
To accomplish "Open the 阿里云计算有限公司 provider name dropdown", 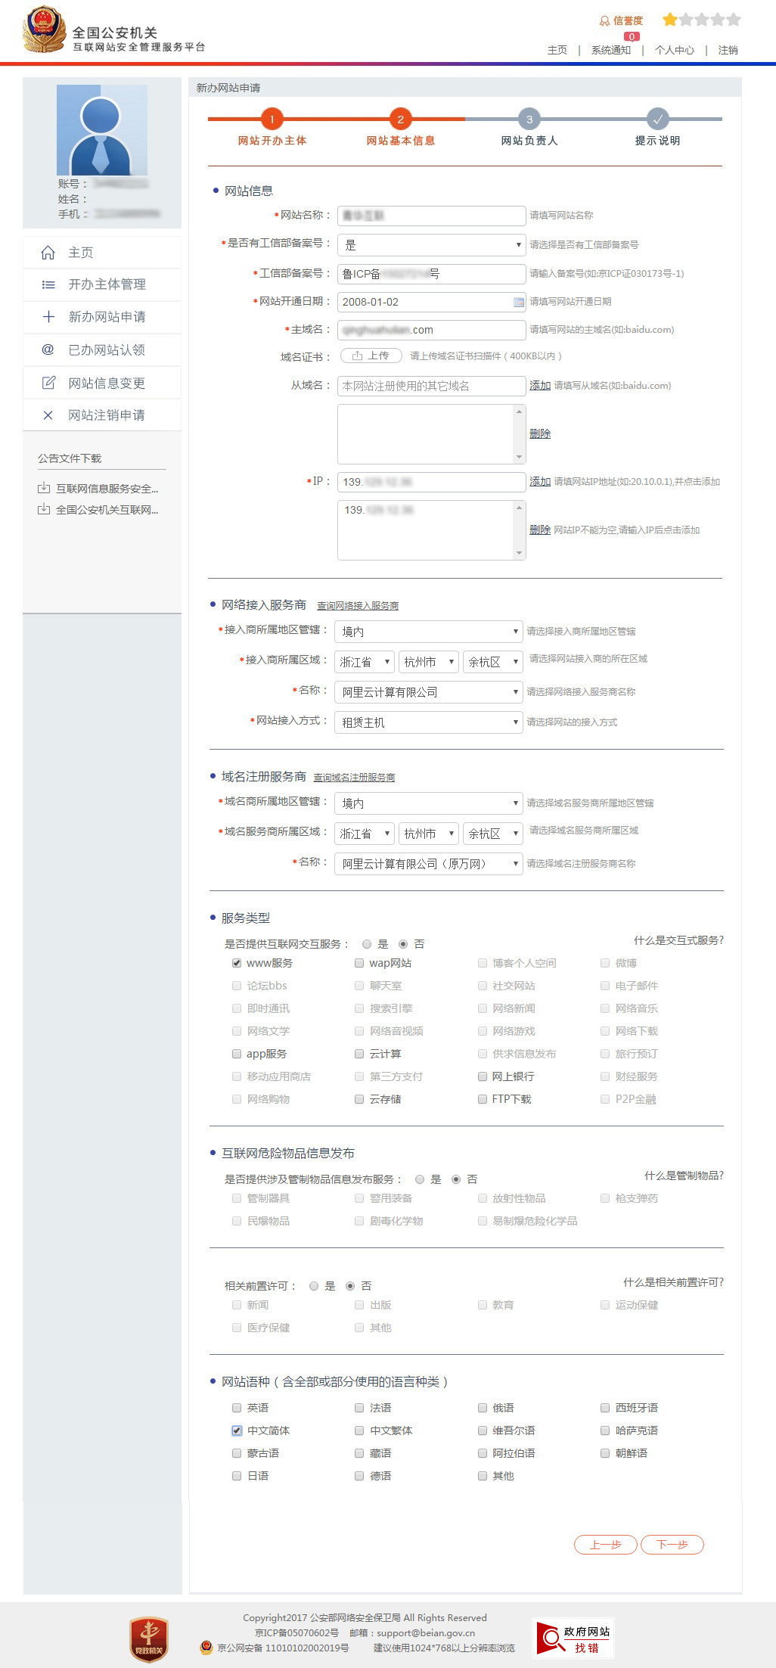I will tap(428, 692).
